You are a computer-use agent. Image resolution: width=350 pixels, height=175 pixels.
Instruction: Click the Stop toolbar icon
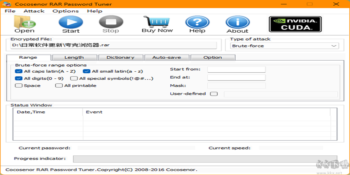pos(111,22)
